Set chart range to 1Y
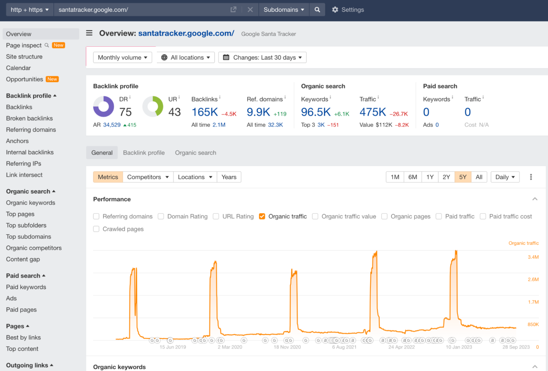548x371 pixels. click(430, 177)
